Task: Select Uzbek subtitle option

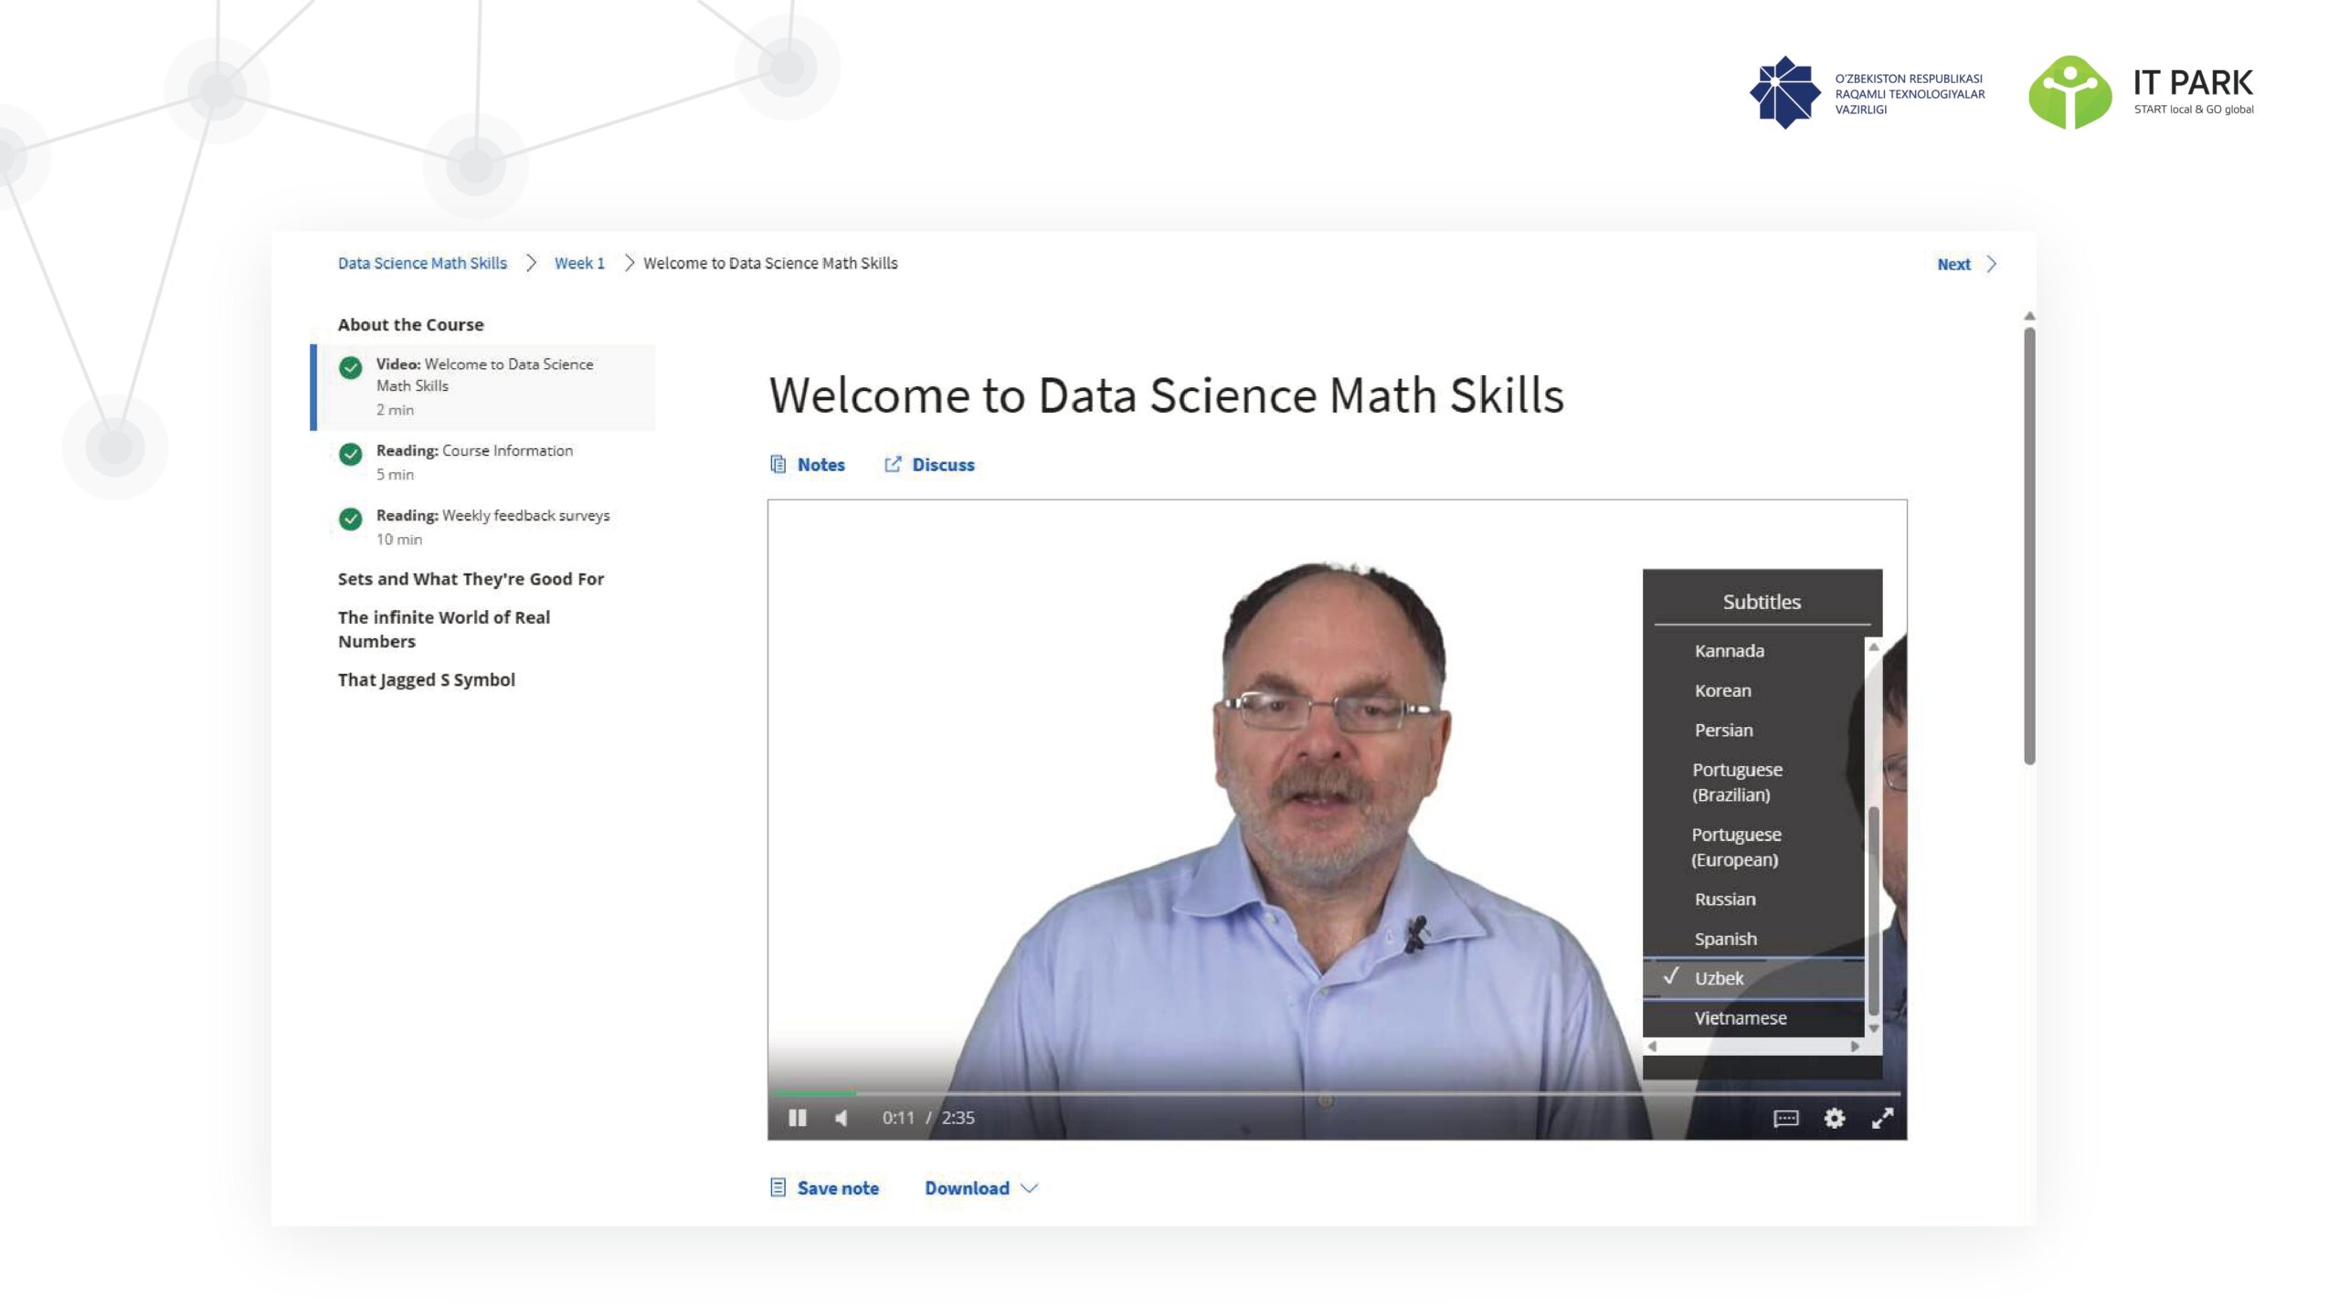Action: pos(1719,978)
